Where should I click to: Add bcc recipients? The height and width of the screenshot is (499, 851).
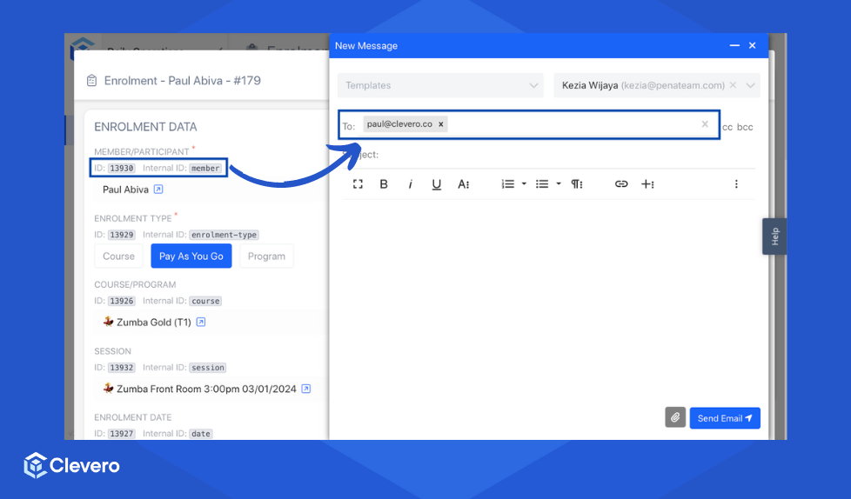[745, 128]
